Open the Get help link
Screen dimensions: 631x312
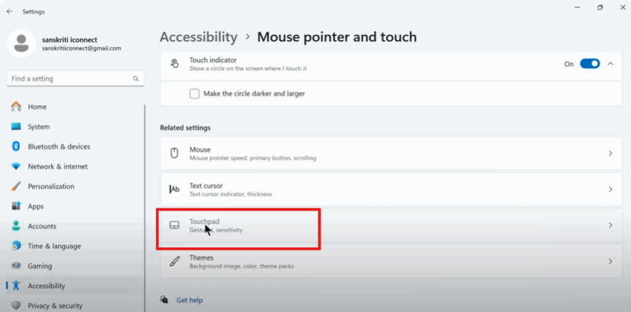[190, 300]
